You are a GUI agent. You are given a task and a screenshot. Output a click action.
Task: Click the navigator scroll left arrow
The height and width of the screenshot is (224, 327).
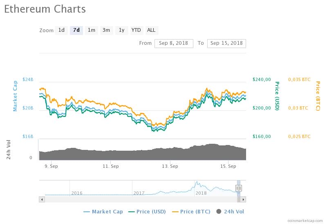click(42, 200)
